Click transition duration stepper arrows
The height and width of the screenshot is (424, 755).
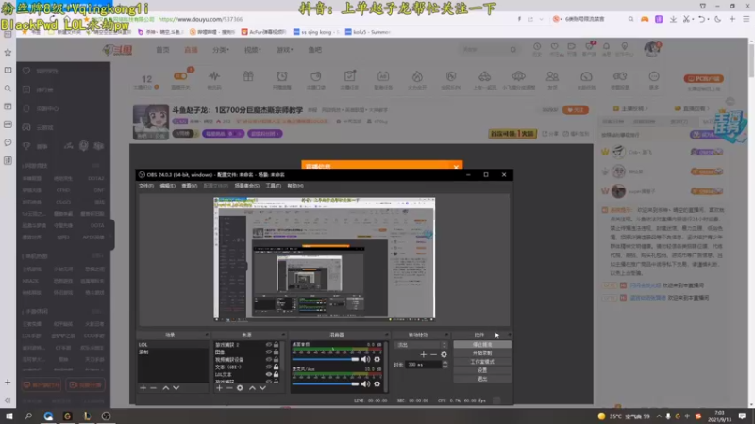point(445,365)
